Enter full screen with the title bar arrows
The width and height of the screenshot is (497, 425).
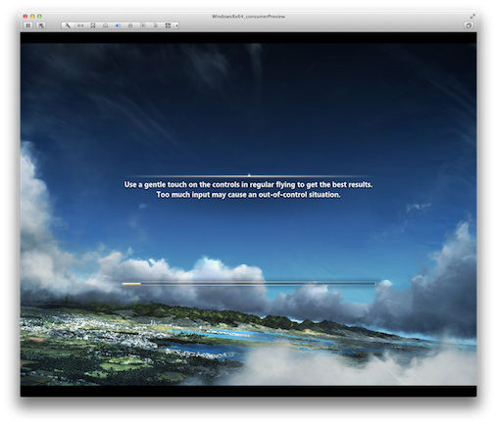[x=472, y=16]
